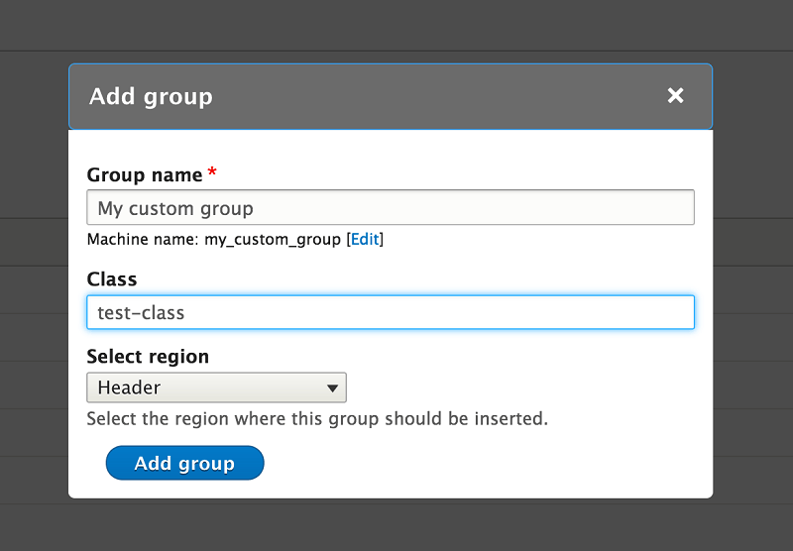Focus the Class input field
The image size is (793, 551).
391,312
